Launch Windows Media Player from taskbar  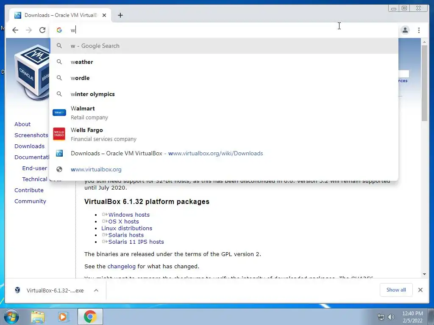(x=63, y=317)
